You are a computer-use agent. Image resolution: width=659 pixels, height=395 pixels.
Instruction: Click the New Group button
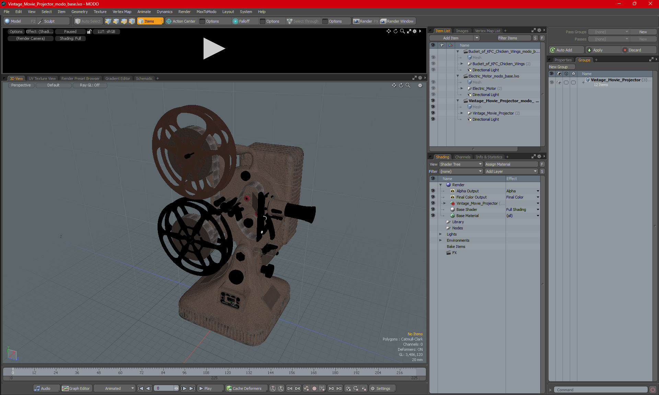[558, 67]
